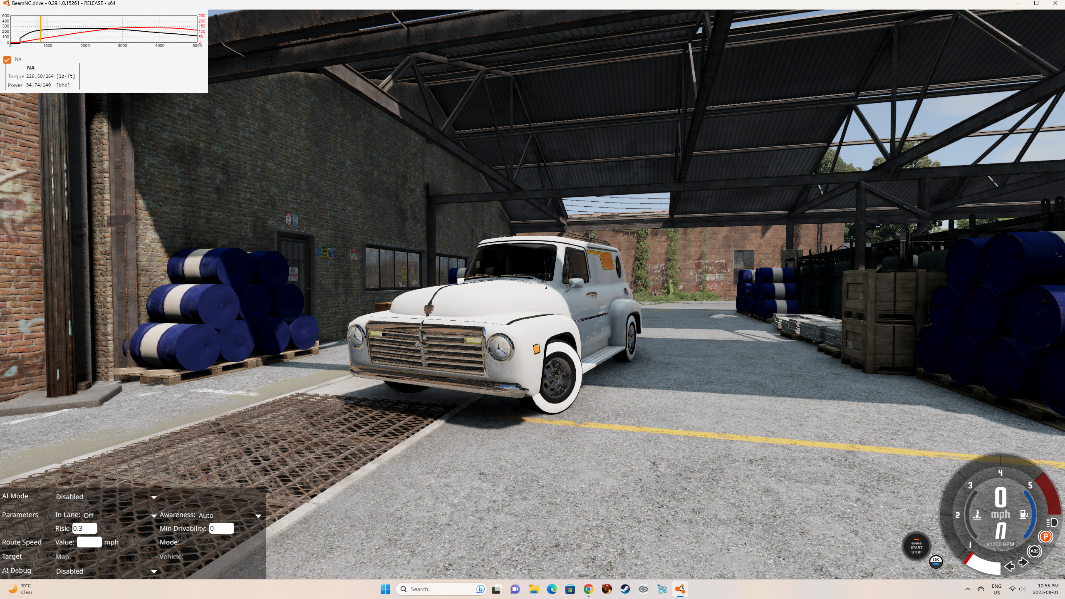Screen dimensions: 1065x599
Task: Click the left turn signal arrow
Action: point(1009,566)
